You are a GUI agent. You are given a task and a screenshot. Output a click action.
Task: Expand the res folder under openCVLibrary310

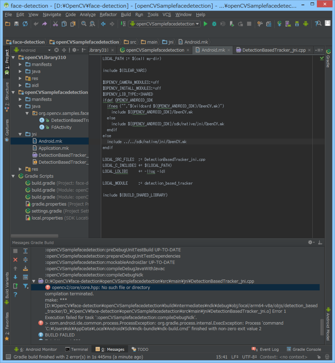20,78
